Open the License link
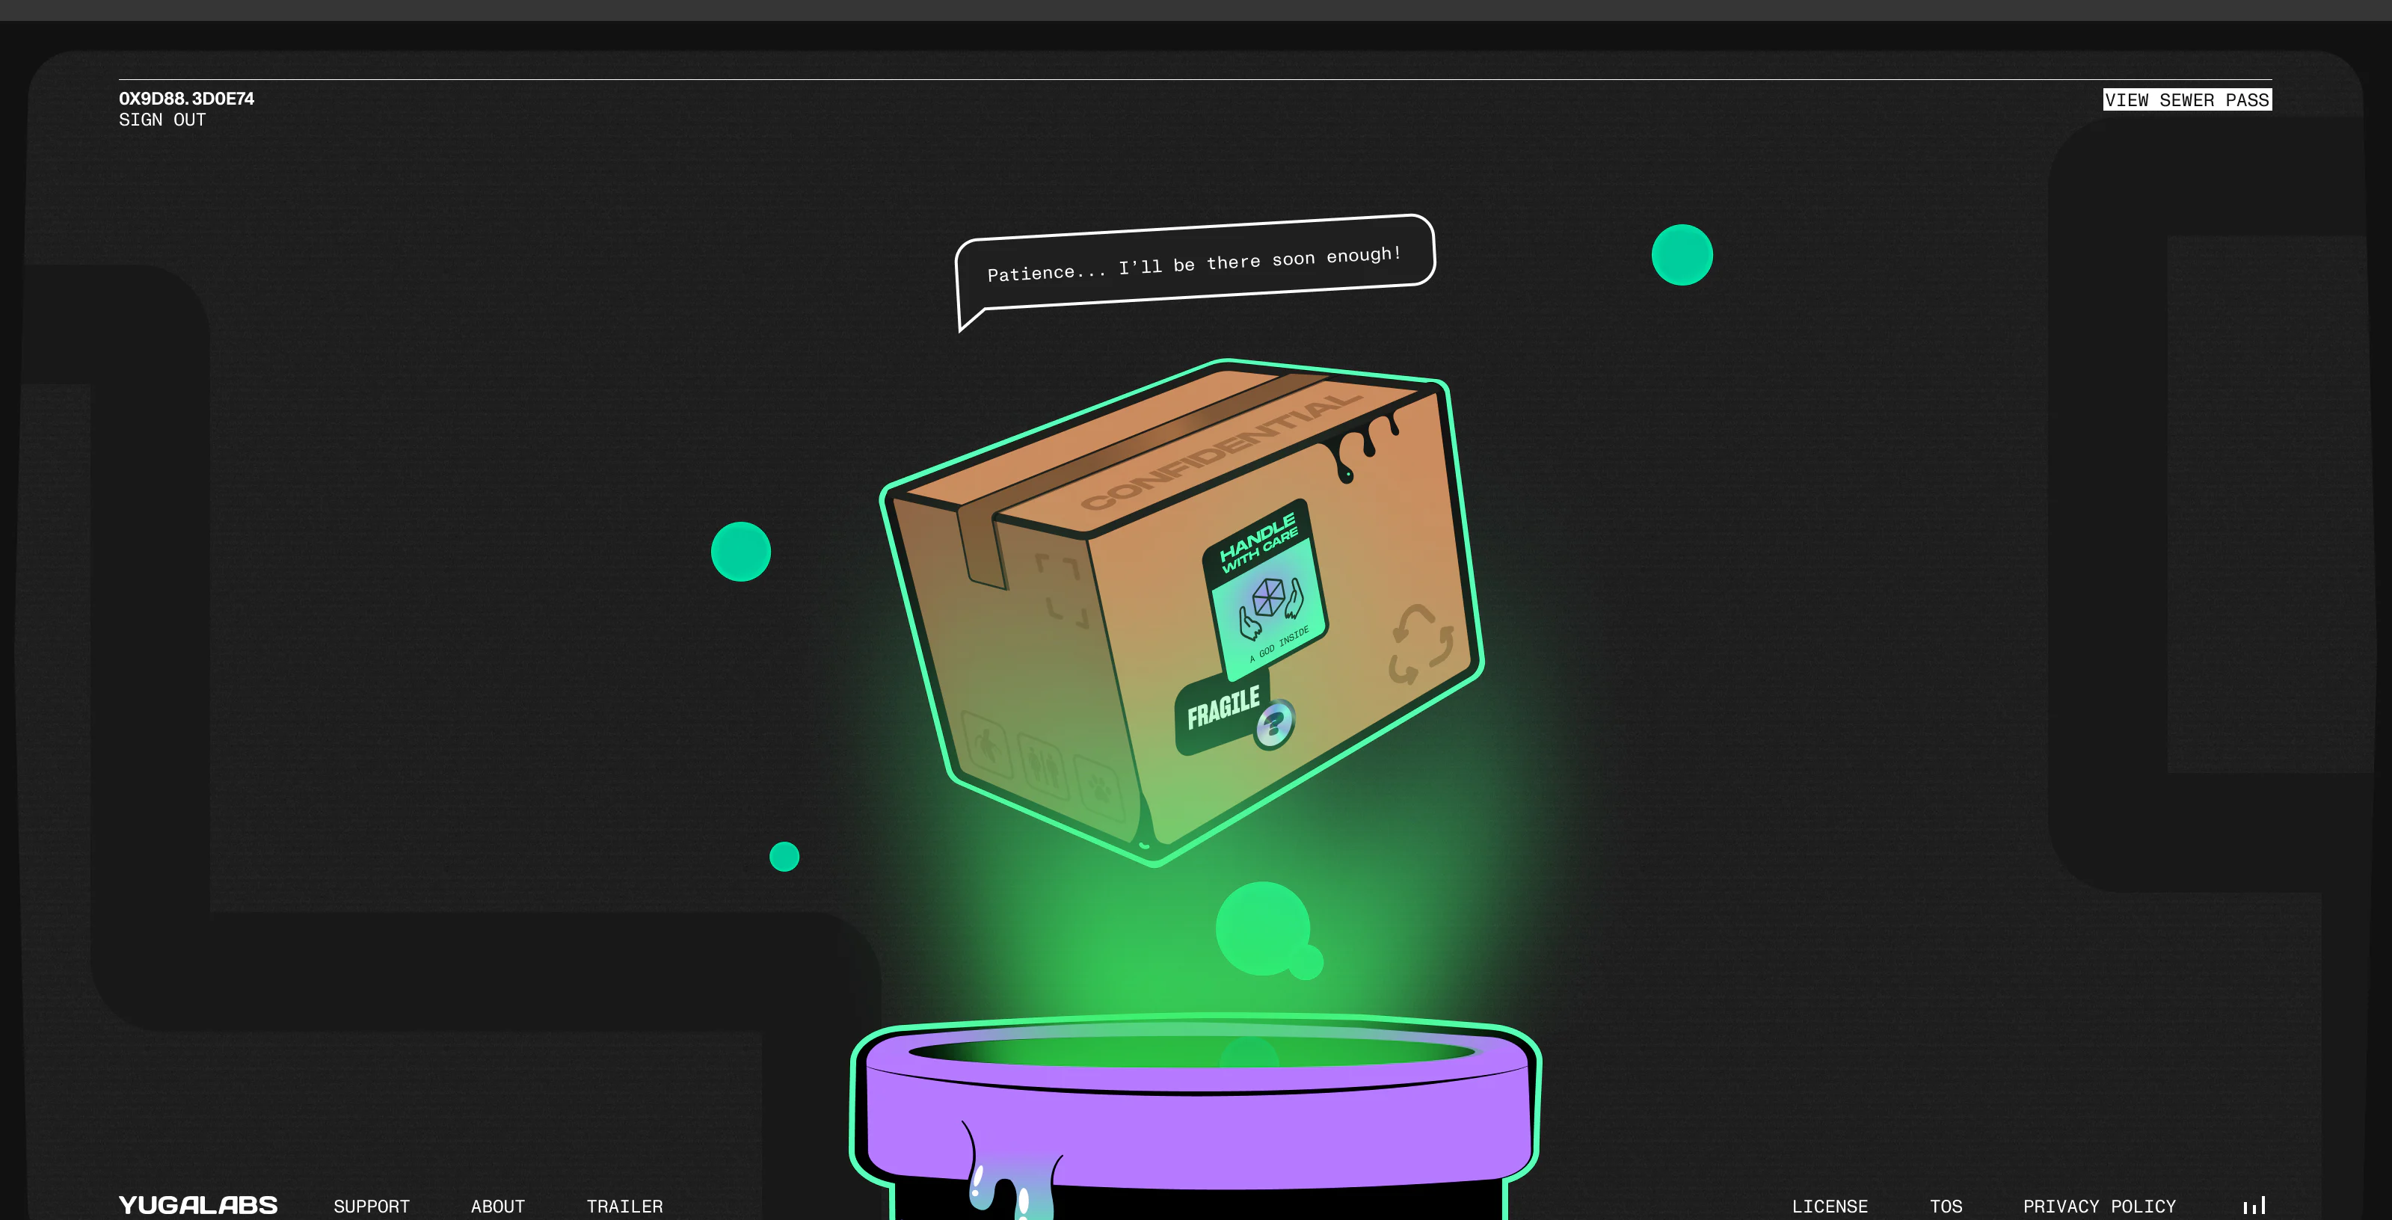 click(1829, 1206)
